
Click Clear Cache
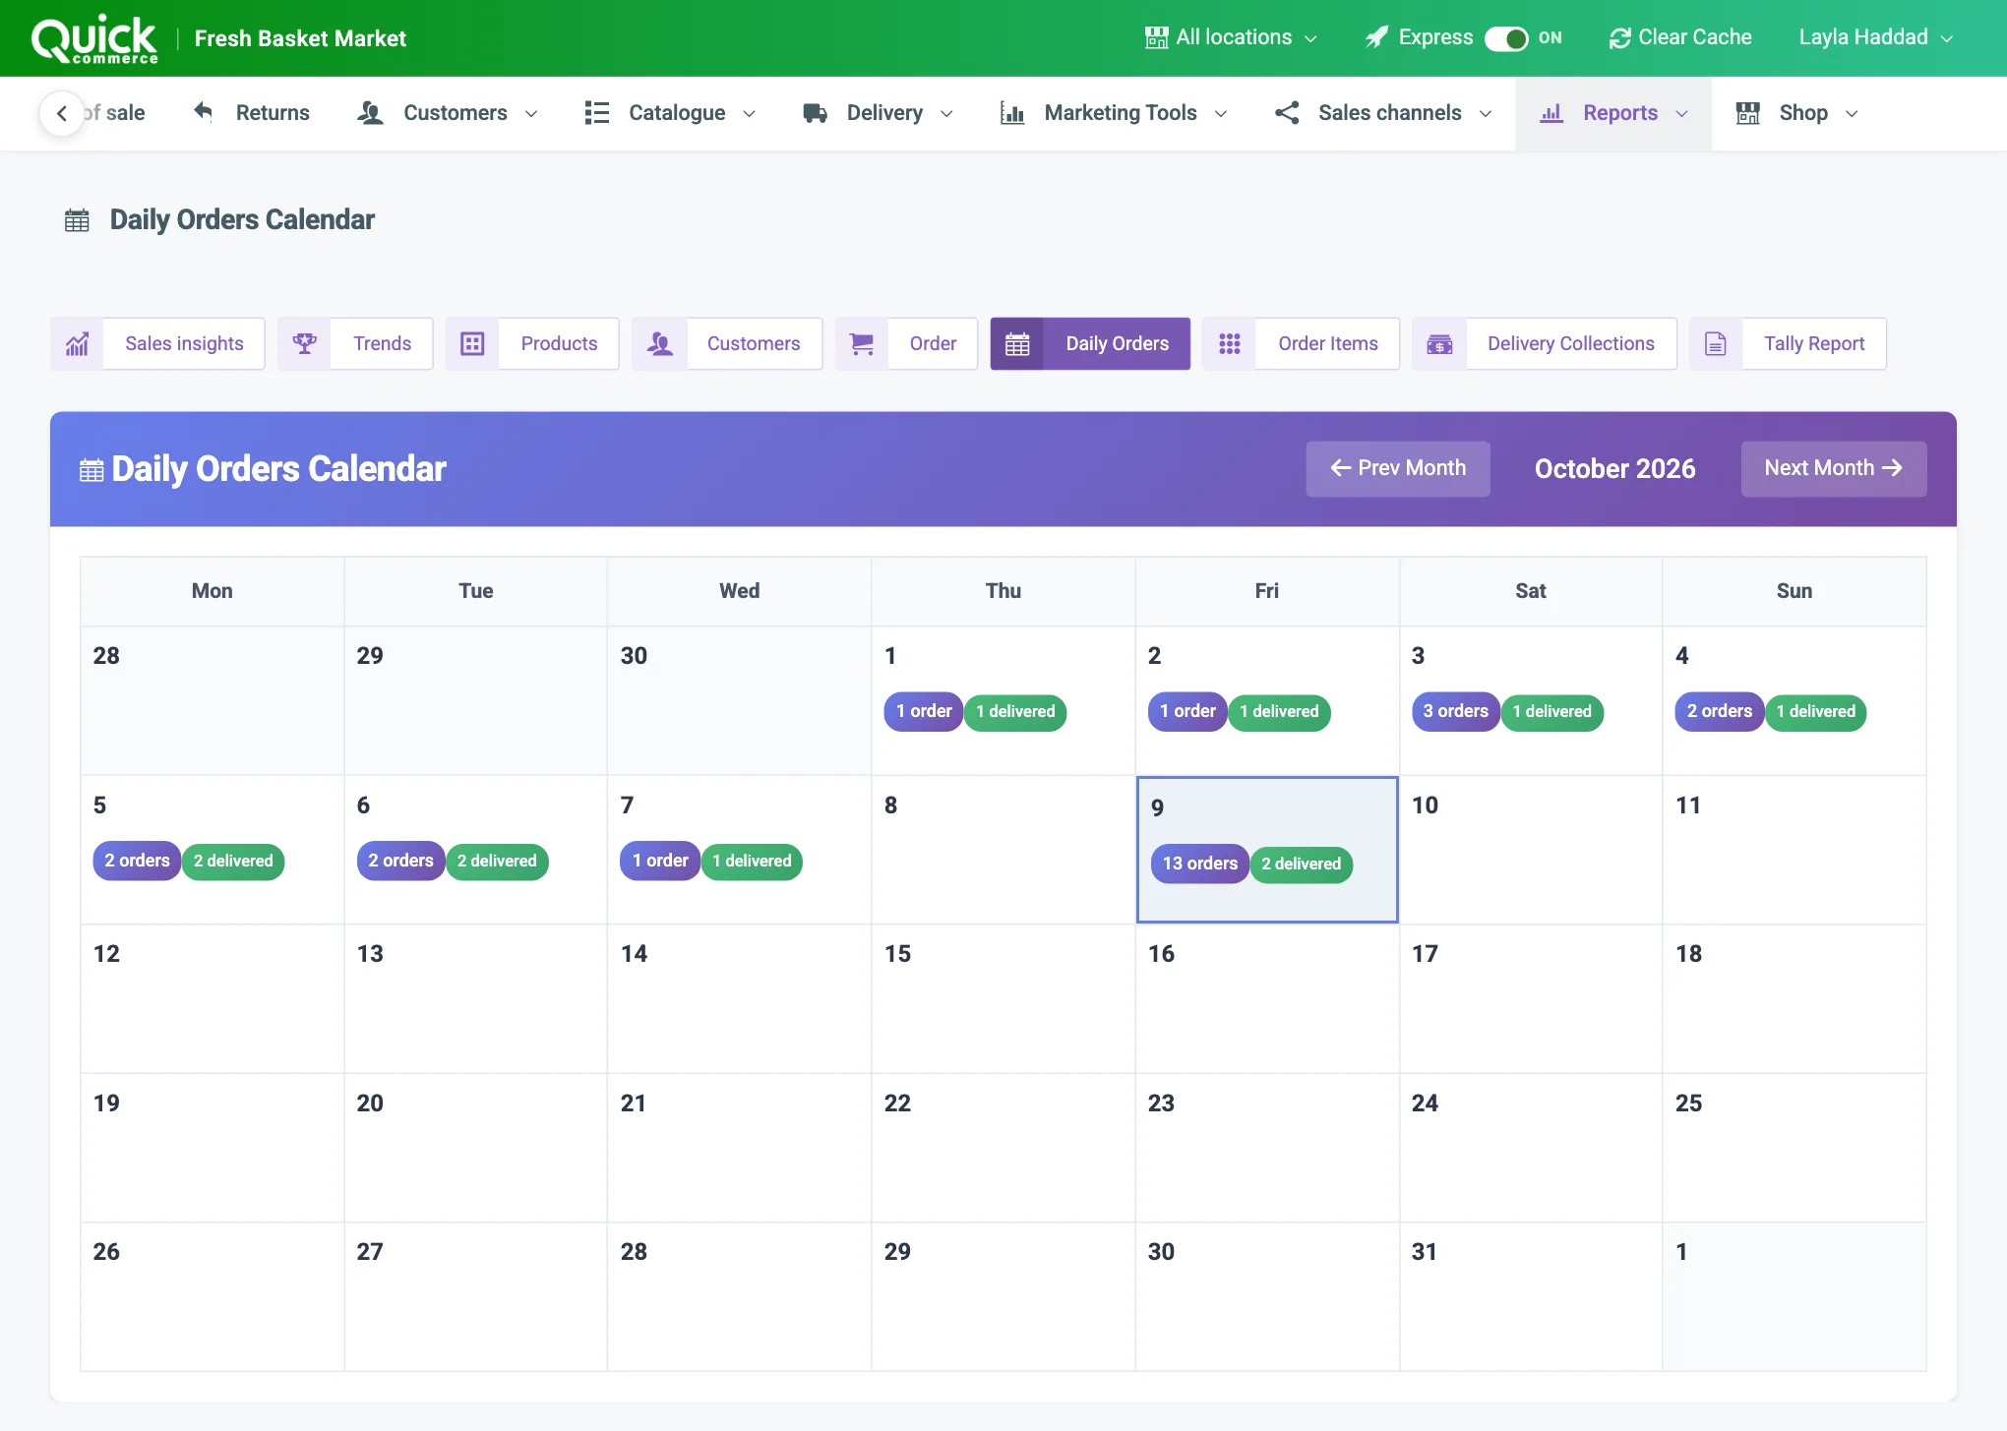tap(1680, 37)
